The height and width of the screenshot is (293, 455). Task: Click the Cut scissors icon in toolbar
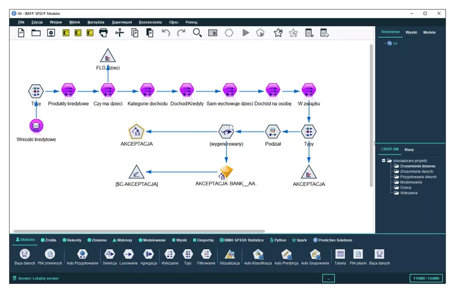click(119, 33)
